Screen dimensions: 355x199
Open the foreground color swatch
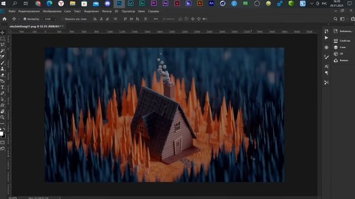[1, 134]
